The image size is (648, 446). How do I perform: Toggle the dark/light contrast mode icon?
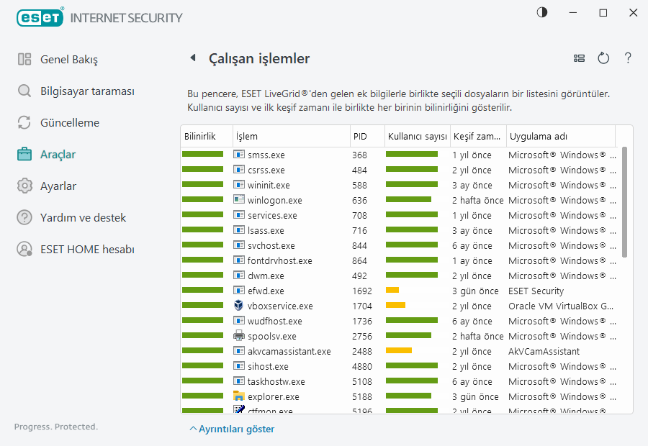[x=541, y=13]
